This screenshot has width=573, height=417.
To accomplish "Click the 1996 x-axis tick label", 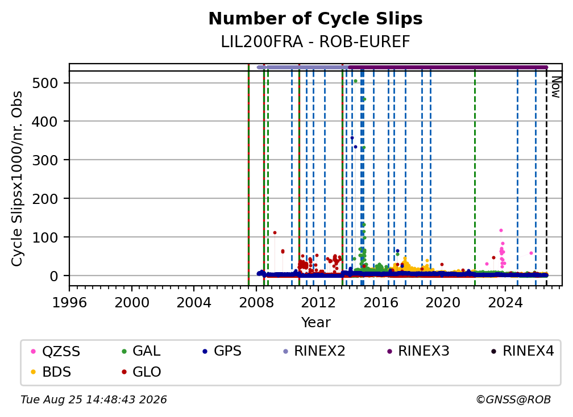I will (x=69, y=303).
